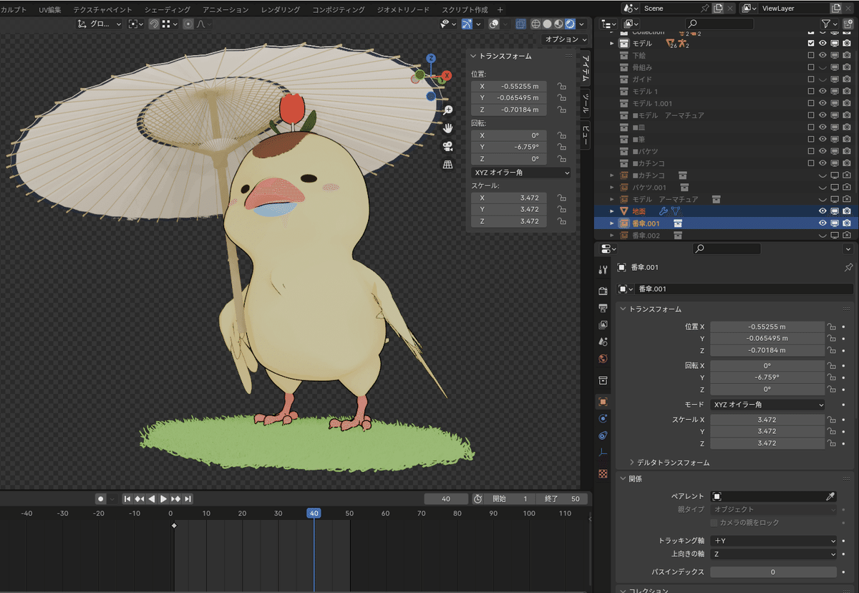Hide 番傘.001 in viewport via eye
The height and width of the screenshot is (593, 859).
click(822, 223)
